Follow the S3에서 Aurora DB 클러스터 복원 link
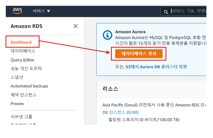The height and width of the screenshot is (138, 213). (156, 67)
